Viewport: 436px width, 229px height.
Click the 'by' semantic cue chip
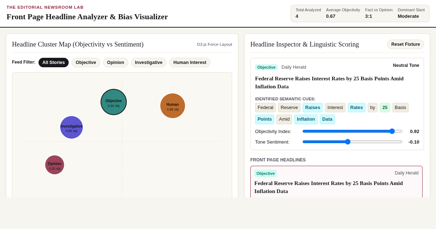pyautogui.click(x=372, y=108)
